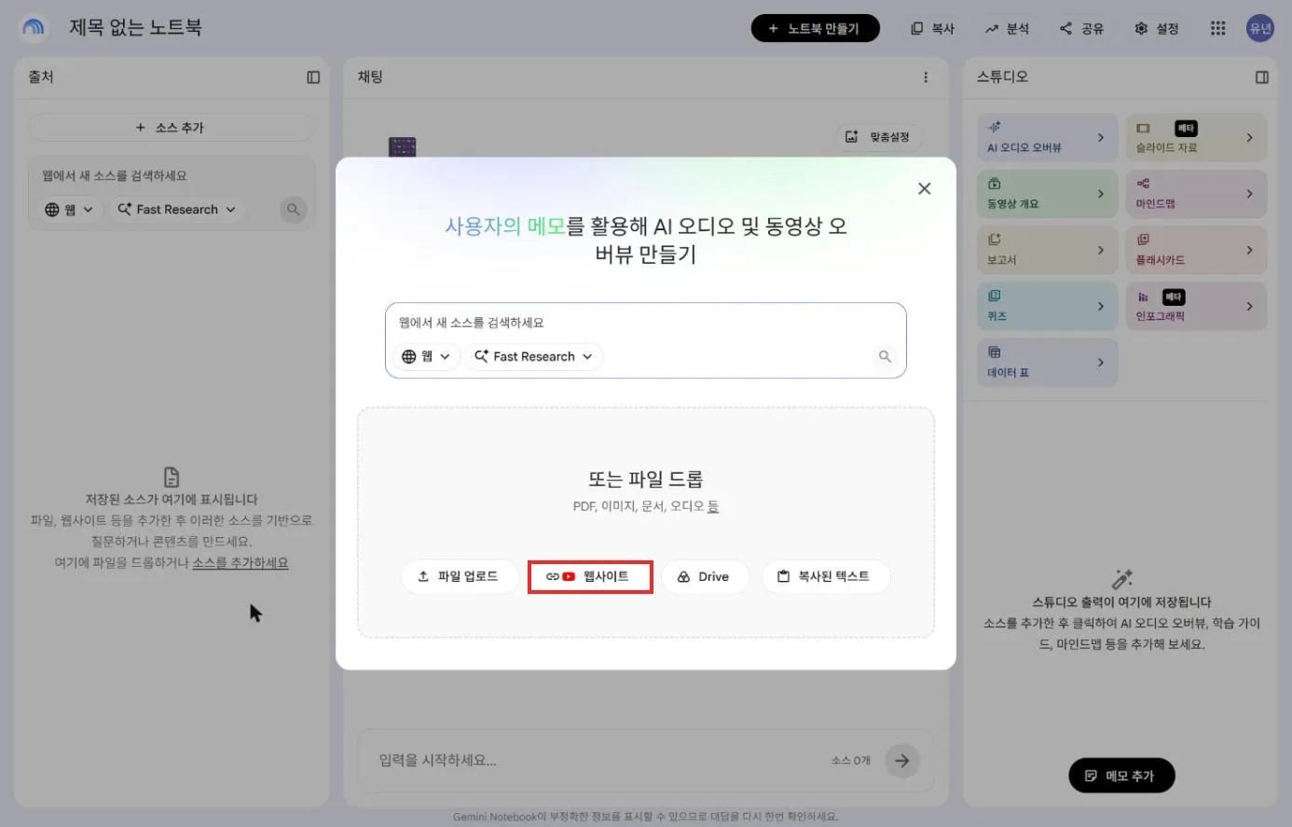Viewport: 1292px width, 827px height.
Task: Click 설정 gear in top bar
Action: (1157, 29)
